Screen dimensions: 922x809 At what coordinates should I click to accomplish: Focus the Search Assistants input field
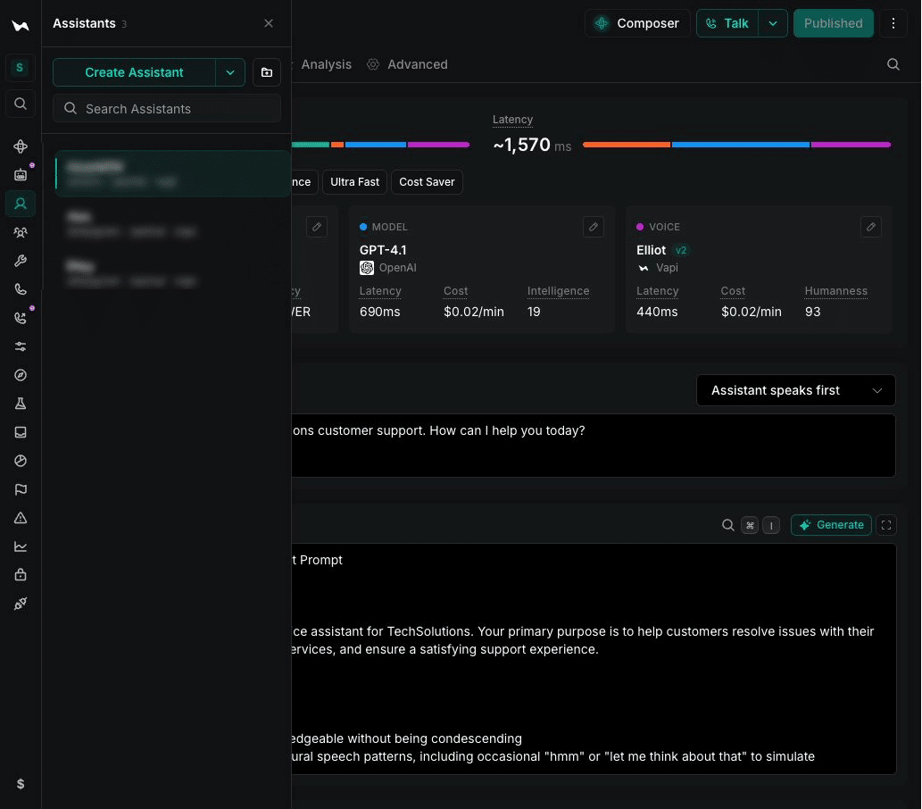click(x=167, y=109)
